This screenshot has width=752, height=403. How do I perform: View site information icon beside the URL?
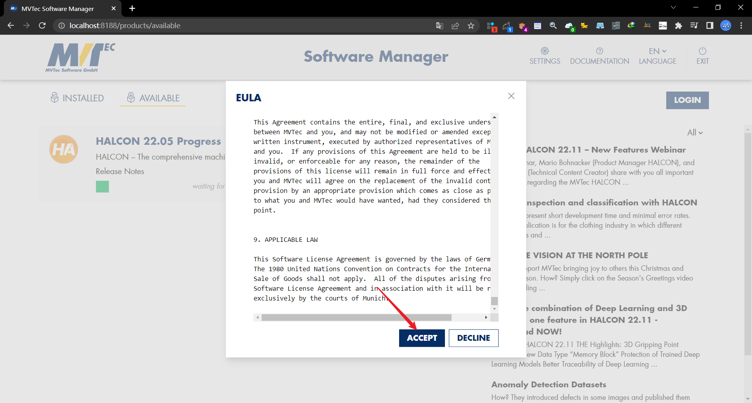tap(61, 25)
